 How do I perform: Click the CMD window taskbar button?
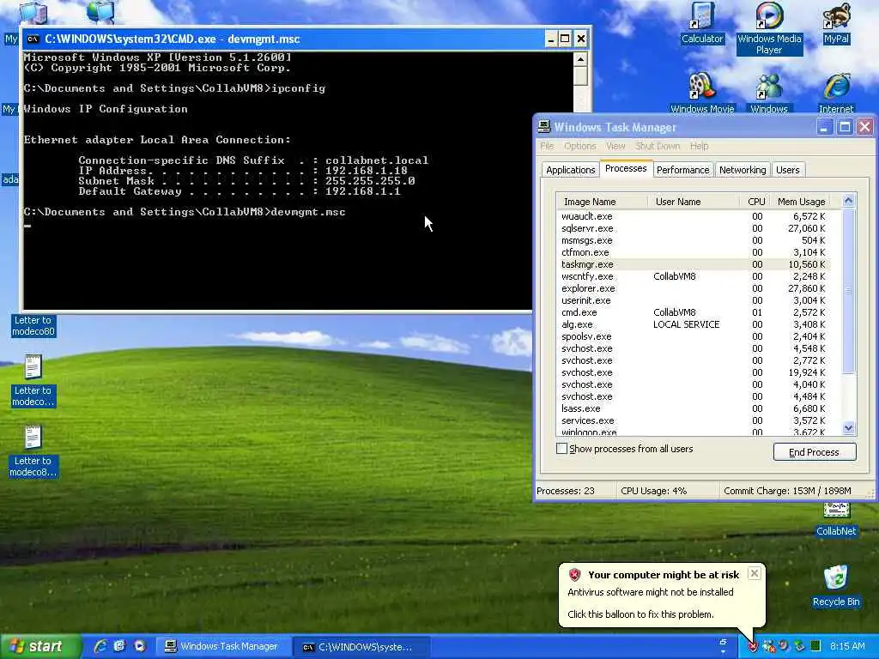[x=361, y=647]
